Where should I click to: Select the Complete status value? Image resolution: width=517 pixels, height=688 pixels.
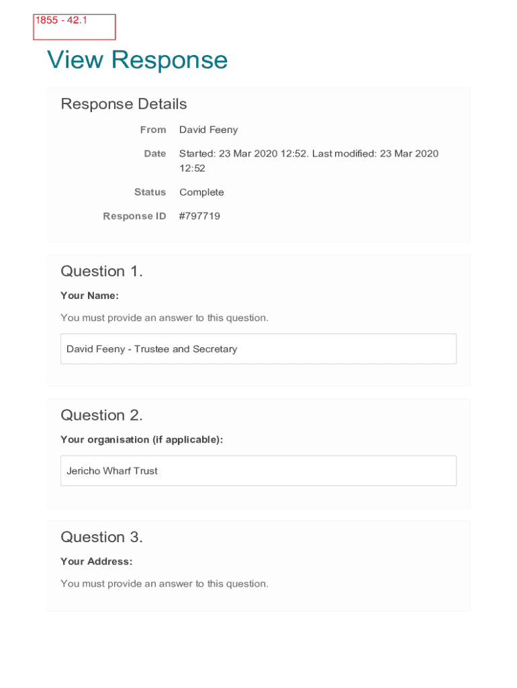pyautogui.click(x=201, y=192)
